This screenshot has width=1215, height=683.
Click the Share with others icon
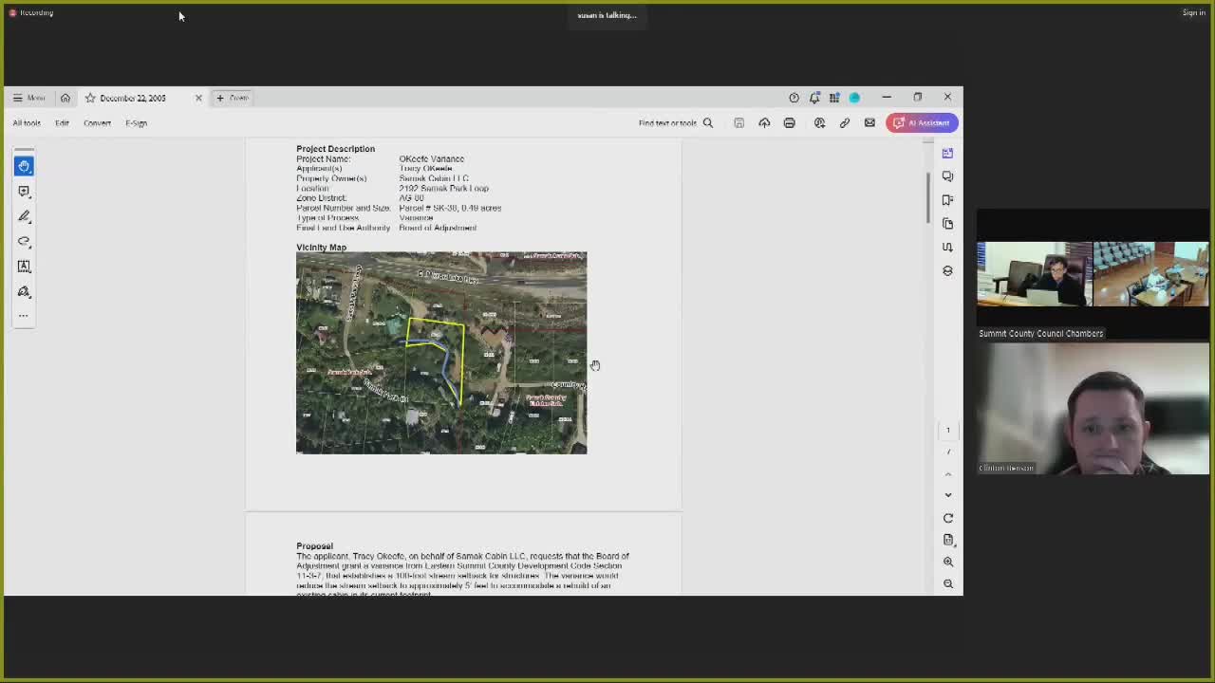tap(819, 122)
